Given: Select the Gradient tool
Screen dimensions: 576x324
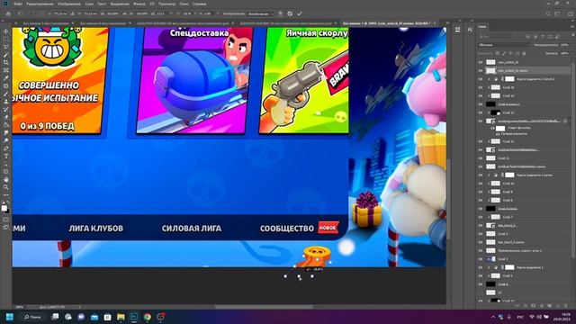Looking at the screenshot, I should (x=6, y=125).
